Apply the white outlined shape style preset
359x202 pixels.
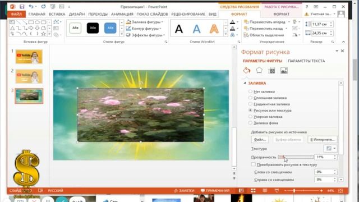coord(75,28)
